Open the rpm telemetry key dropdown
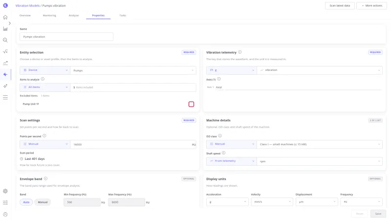The image size is (391, 220). point(320,161)
